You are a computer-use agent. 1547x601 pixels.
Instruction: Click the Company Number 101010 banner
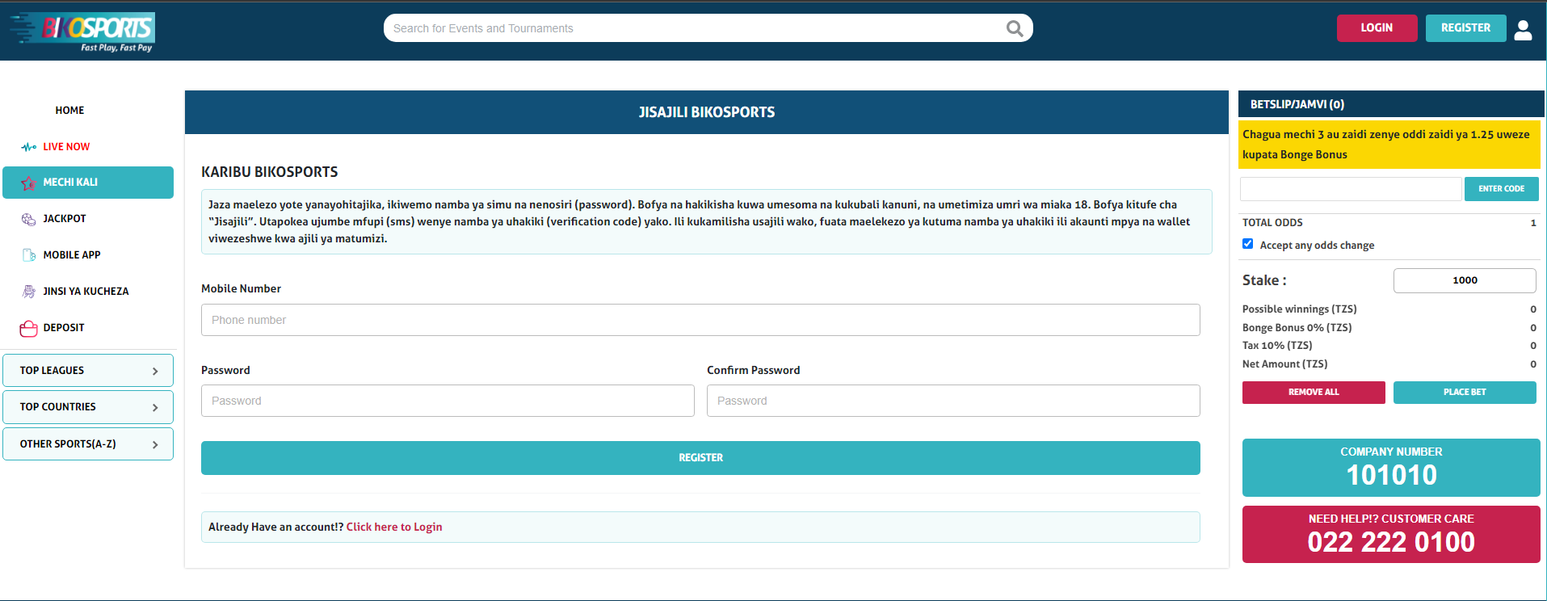[x=1391, y=467]
